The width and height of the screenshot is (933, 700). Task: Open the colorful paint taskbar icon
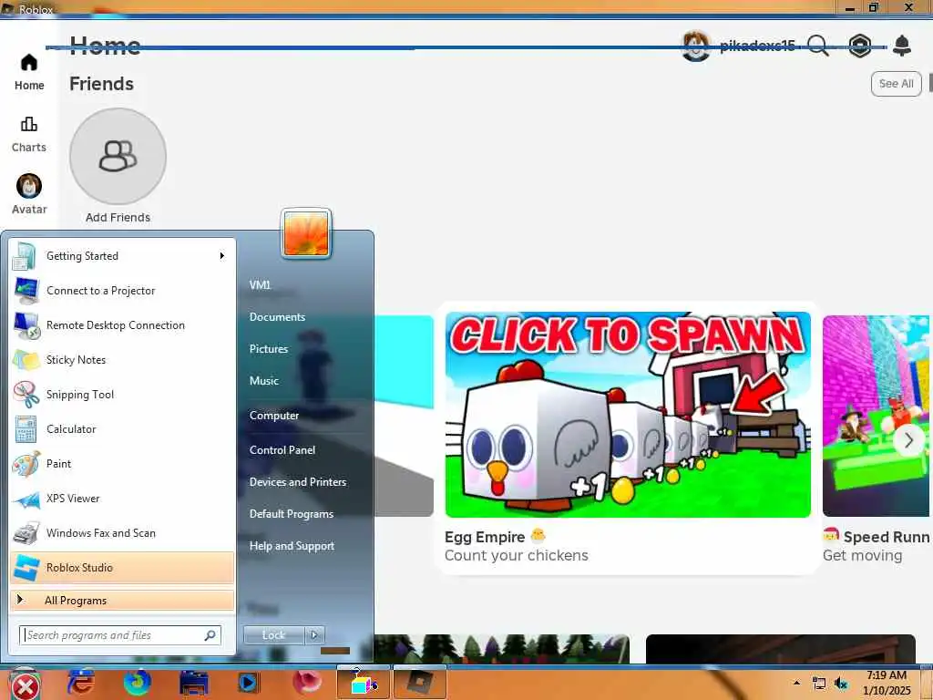pyautogui.click(x=364, y=682)
